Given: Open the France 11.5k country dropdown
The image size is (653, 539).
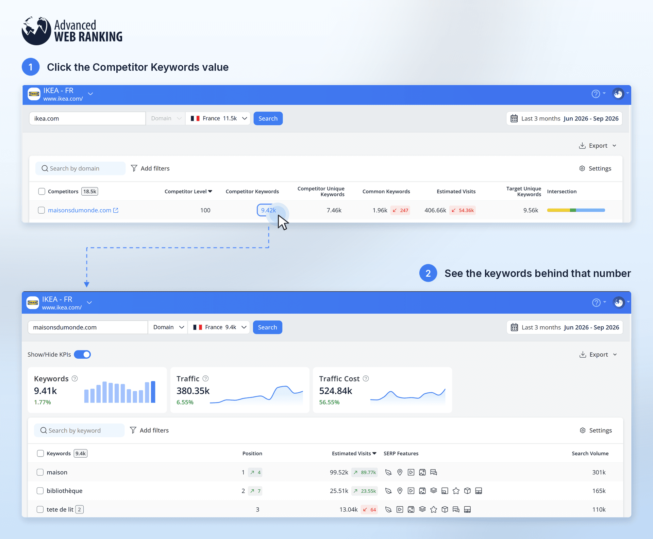Looking at the screenshot, I should point(218,118).
